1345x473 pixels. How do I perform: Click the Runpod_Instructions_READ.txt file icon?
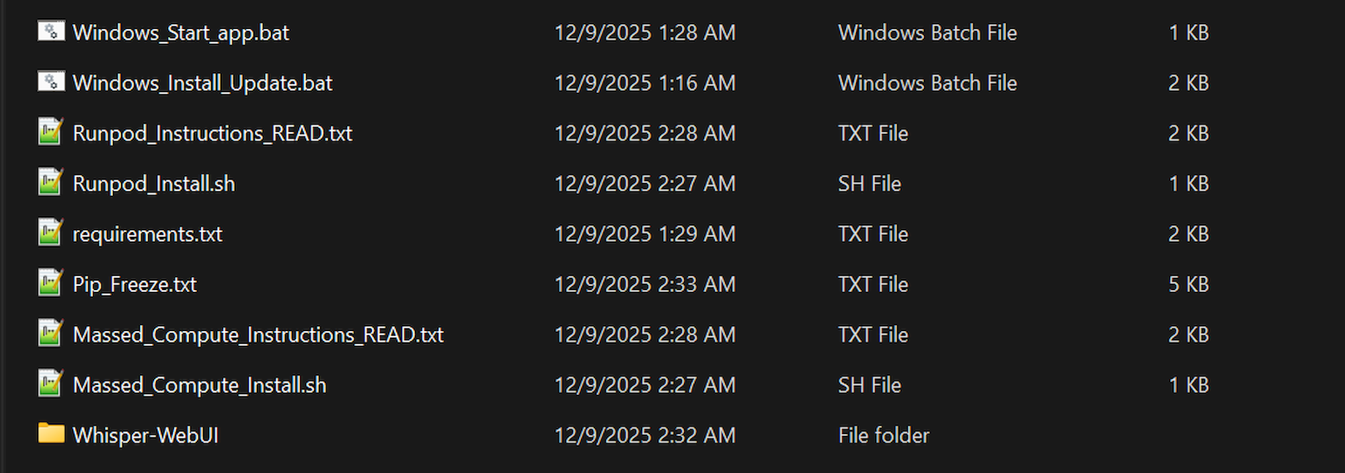pyautogui.click(x=51, y=133)
